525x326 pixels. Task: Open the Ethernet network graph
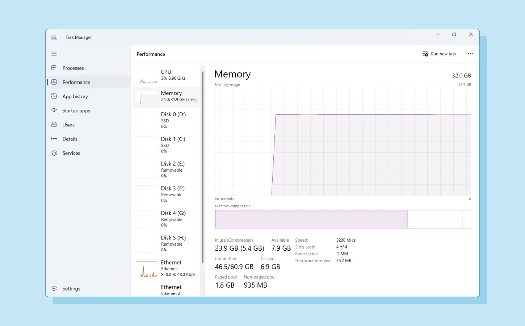tap(167, 268)
